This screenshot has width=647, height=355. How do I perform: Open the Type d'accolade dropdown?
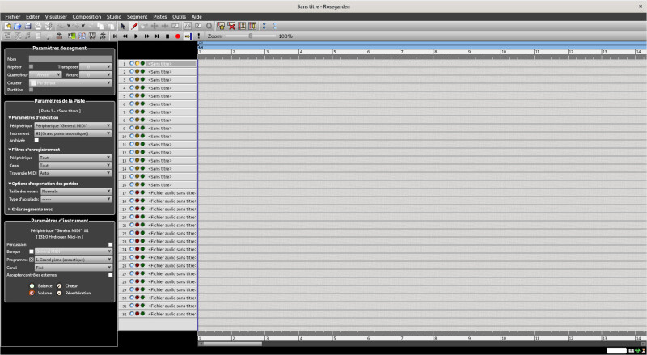(x=76, y=200)
